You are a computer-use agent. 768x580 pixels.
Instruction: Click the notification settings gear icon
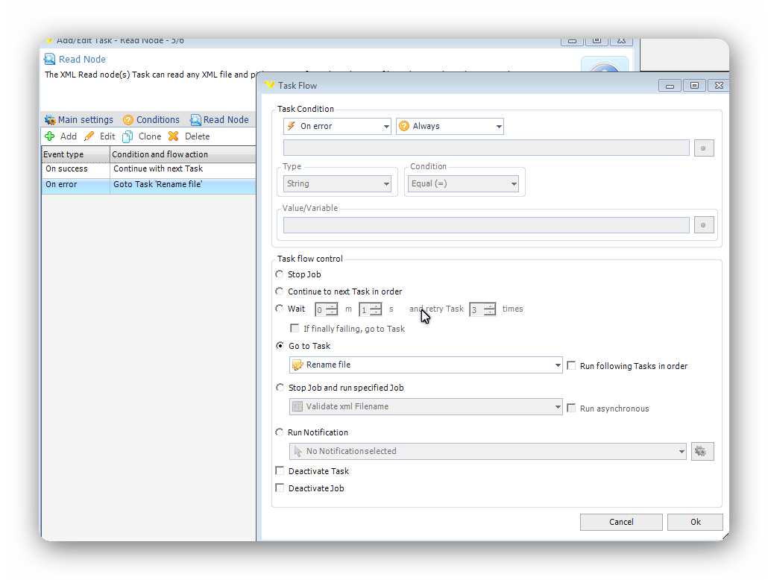[702, 451]
